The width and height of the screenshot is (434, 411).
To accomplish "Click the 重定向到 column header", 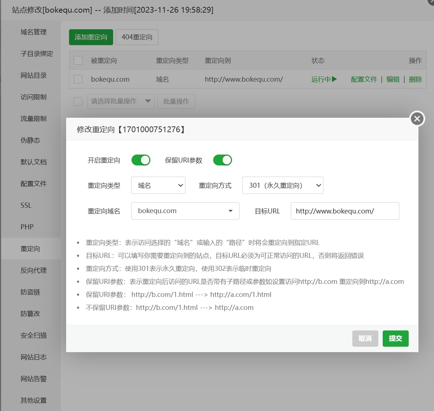I will tap(218, 60).
